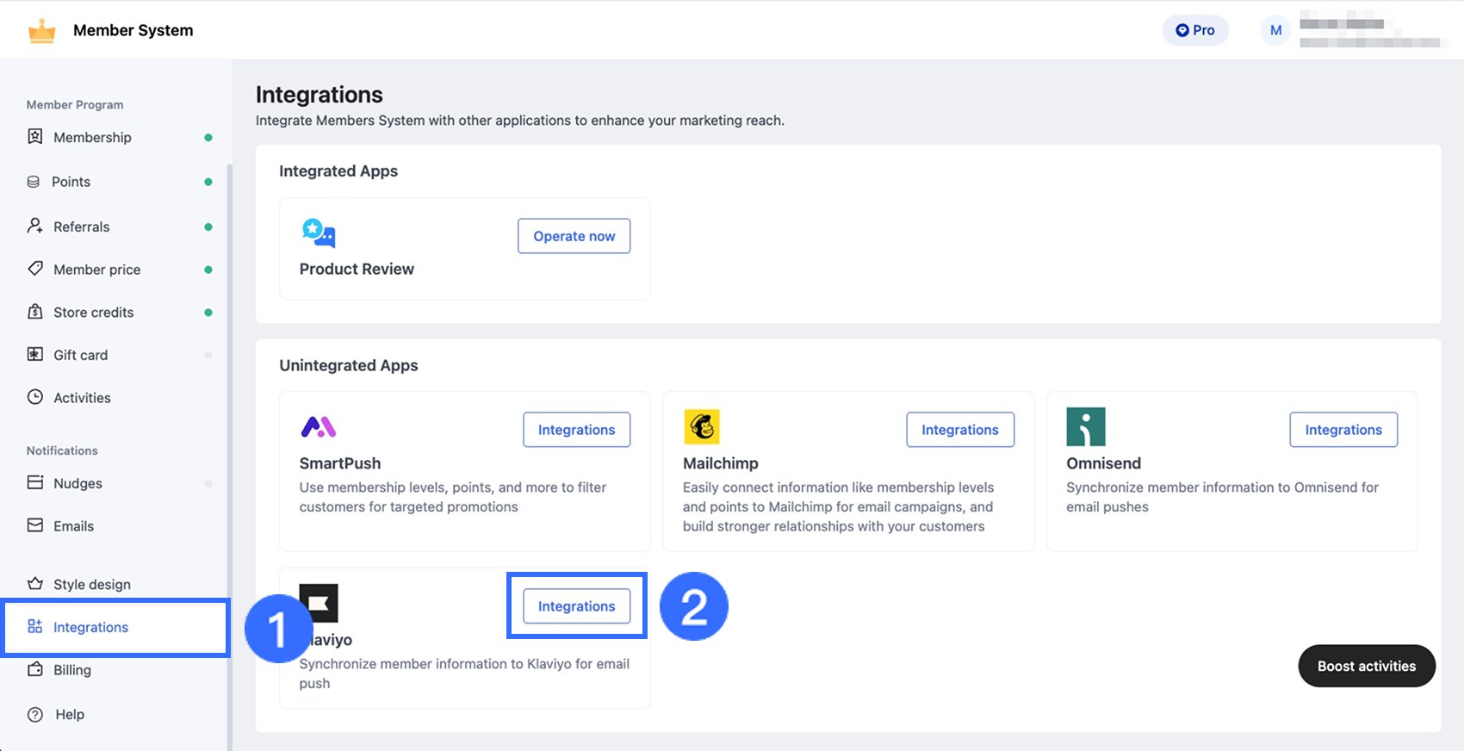
Task: Click green status dot beside Membership
Action: coord(208,138)
